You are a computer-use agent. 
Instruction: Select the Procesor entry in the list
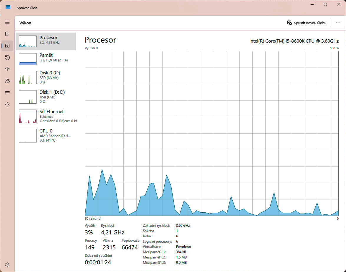[46, 41]
